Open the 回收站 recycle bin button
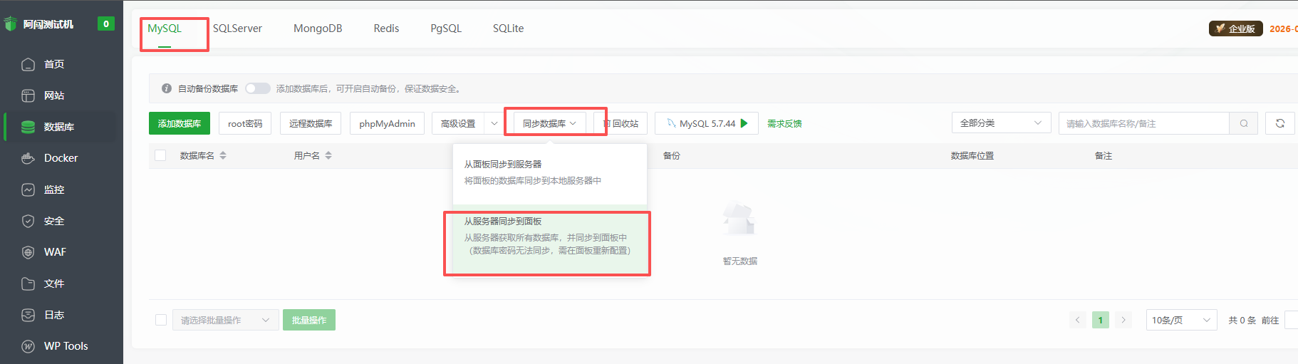 coord(621,123)
